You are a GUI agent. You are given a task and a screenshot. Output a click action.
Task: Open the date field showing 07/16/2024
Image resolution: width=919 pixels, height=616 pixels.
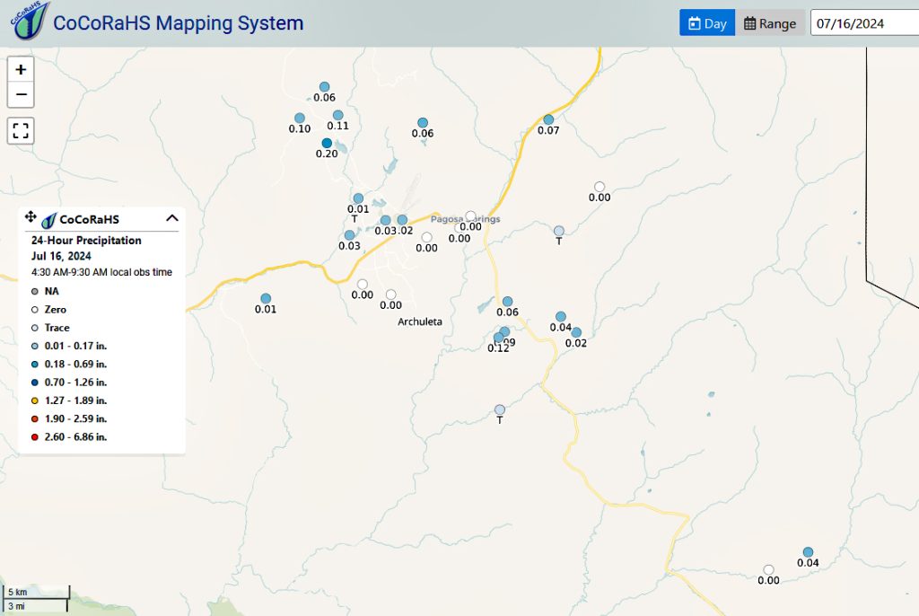coord(864,23)
